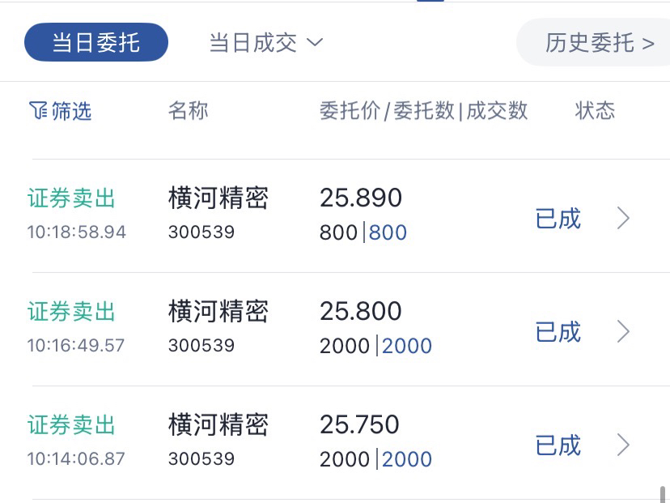The image size is (670, 503).
Task: Tap 已成 status of 10:14:06 order
Action: click(x=558, y=445)
